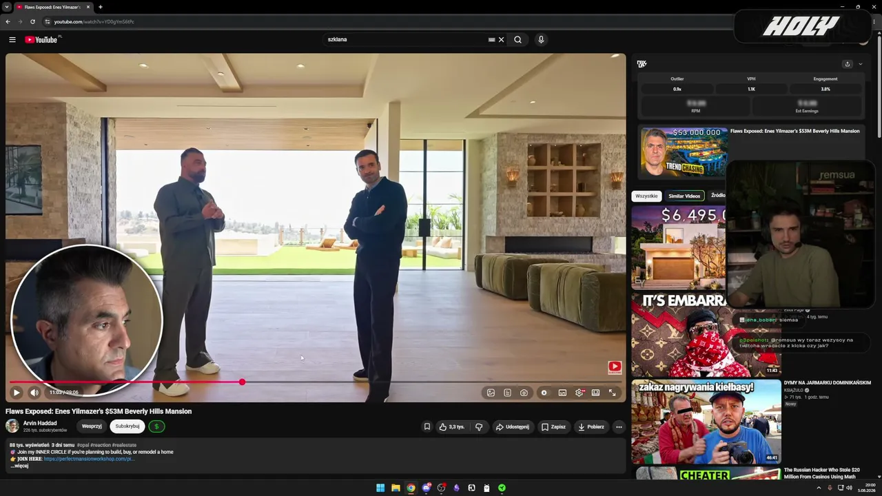Open the Arvin Haddad channel name link
Viewport: 882px width, 496px height.
pos(40,423)
